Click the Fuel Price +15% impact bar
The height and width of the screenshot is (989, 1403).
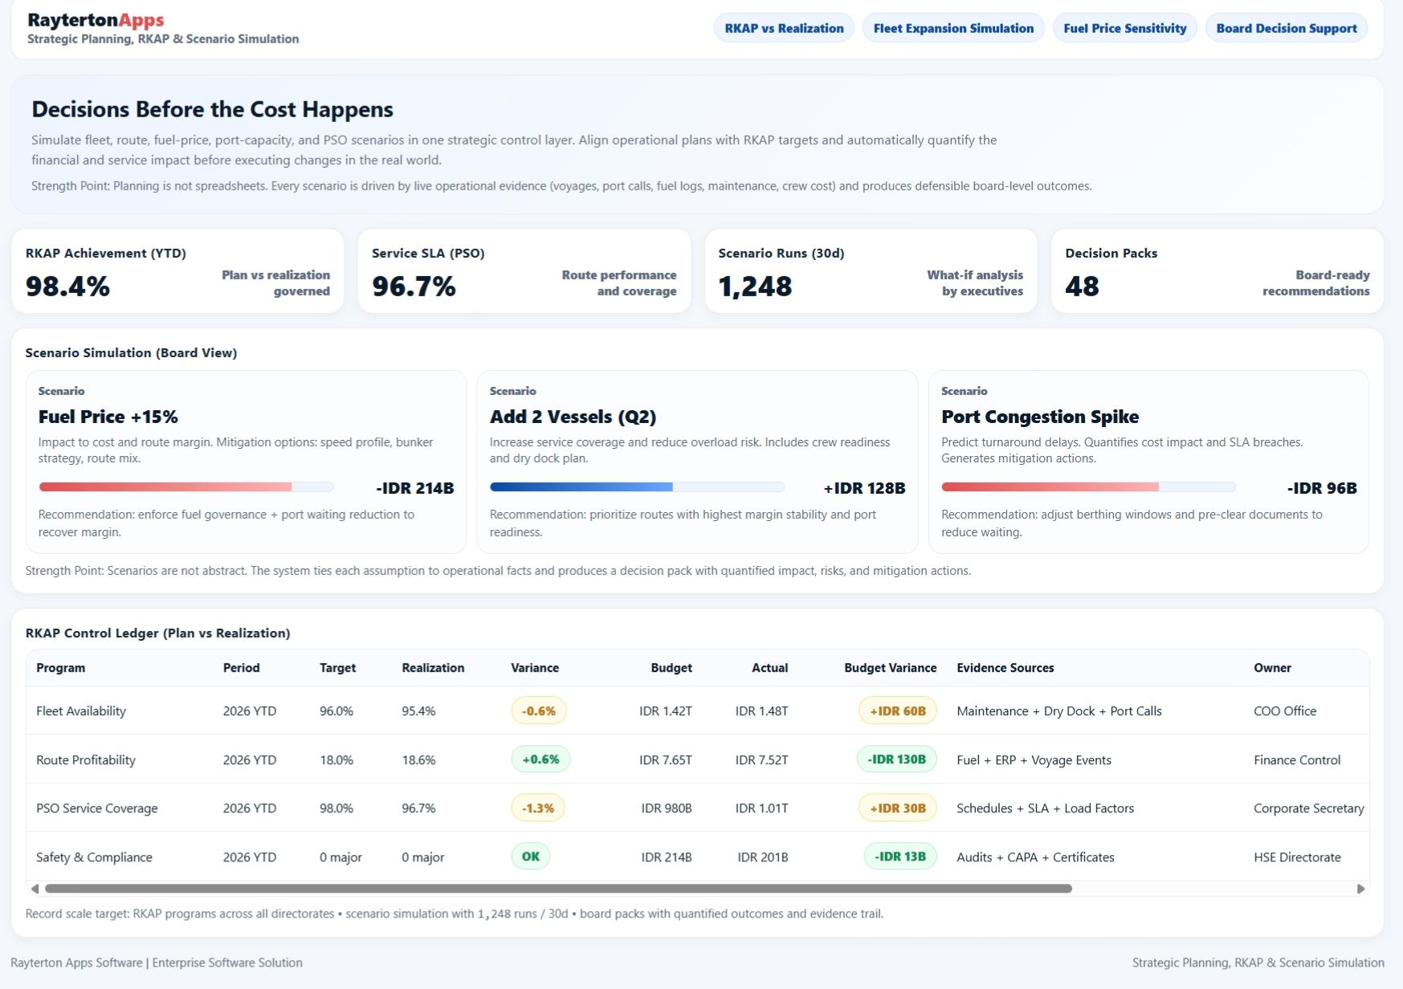tap(186, 487)
